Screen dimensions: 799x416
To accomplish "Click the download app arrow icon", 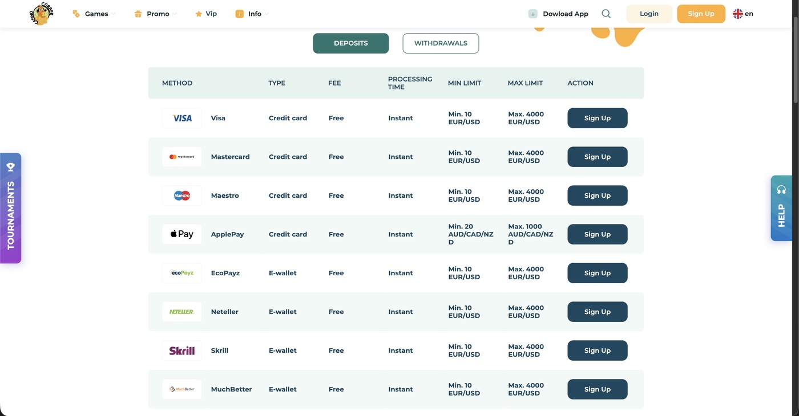I will (x=533, y=14).
